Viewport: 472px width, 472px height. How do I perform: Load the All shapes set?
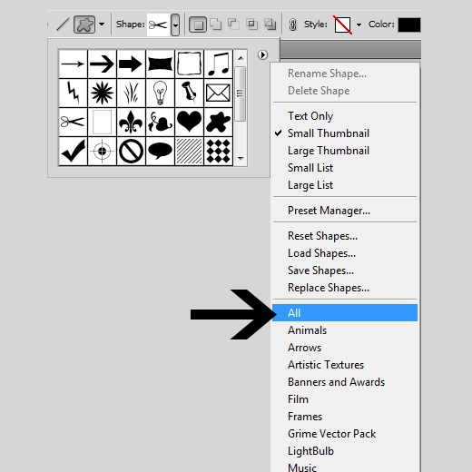pyautogui.click(x=345, y=313)
